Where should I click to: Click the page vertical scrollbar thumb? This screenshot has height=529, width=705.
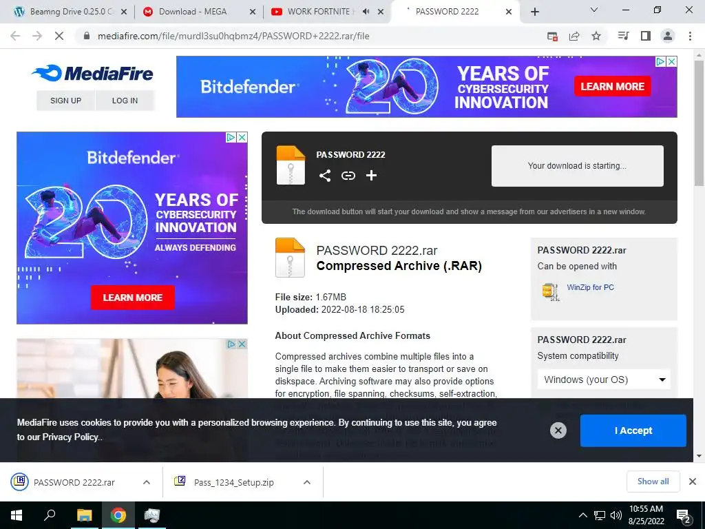(x=699, y=123)
